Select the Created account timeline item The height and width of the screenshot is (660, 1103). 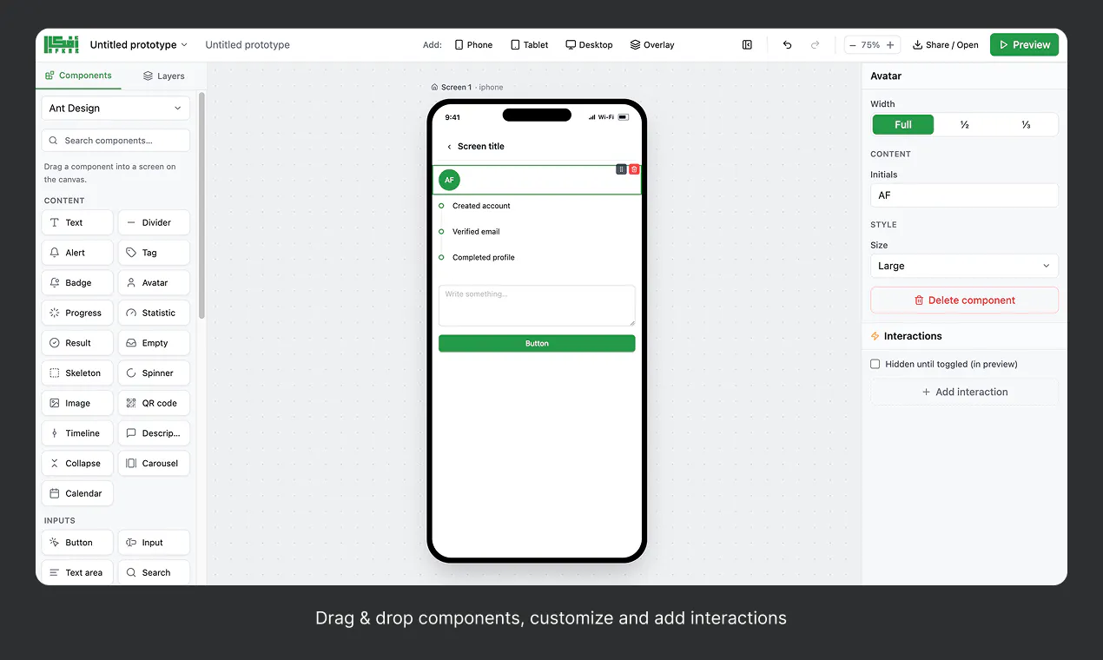(481, 206)
